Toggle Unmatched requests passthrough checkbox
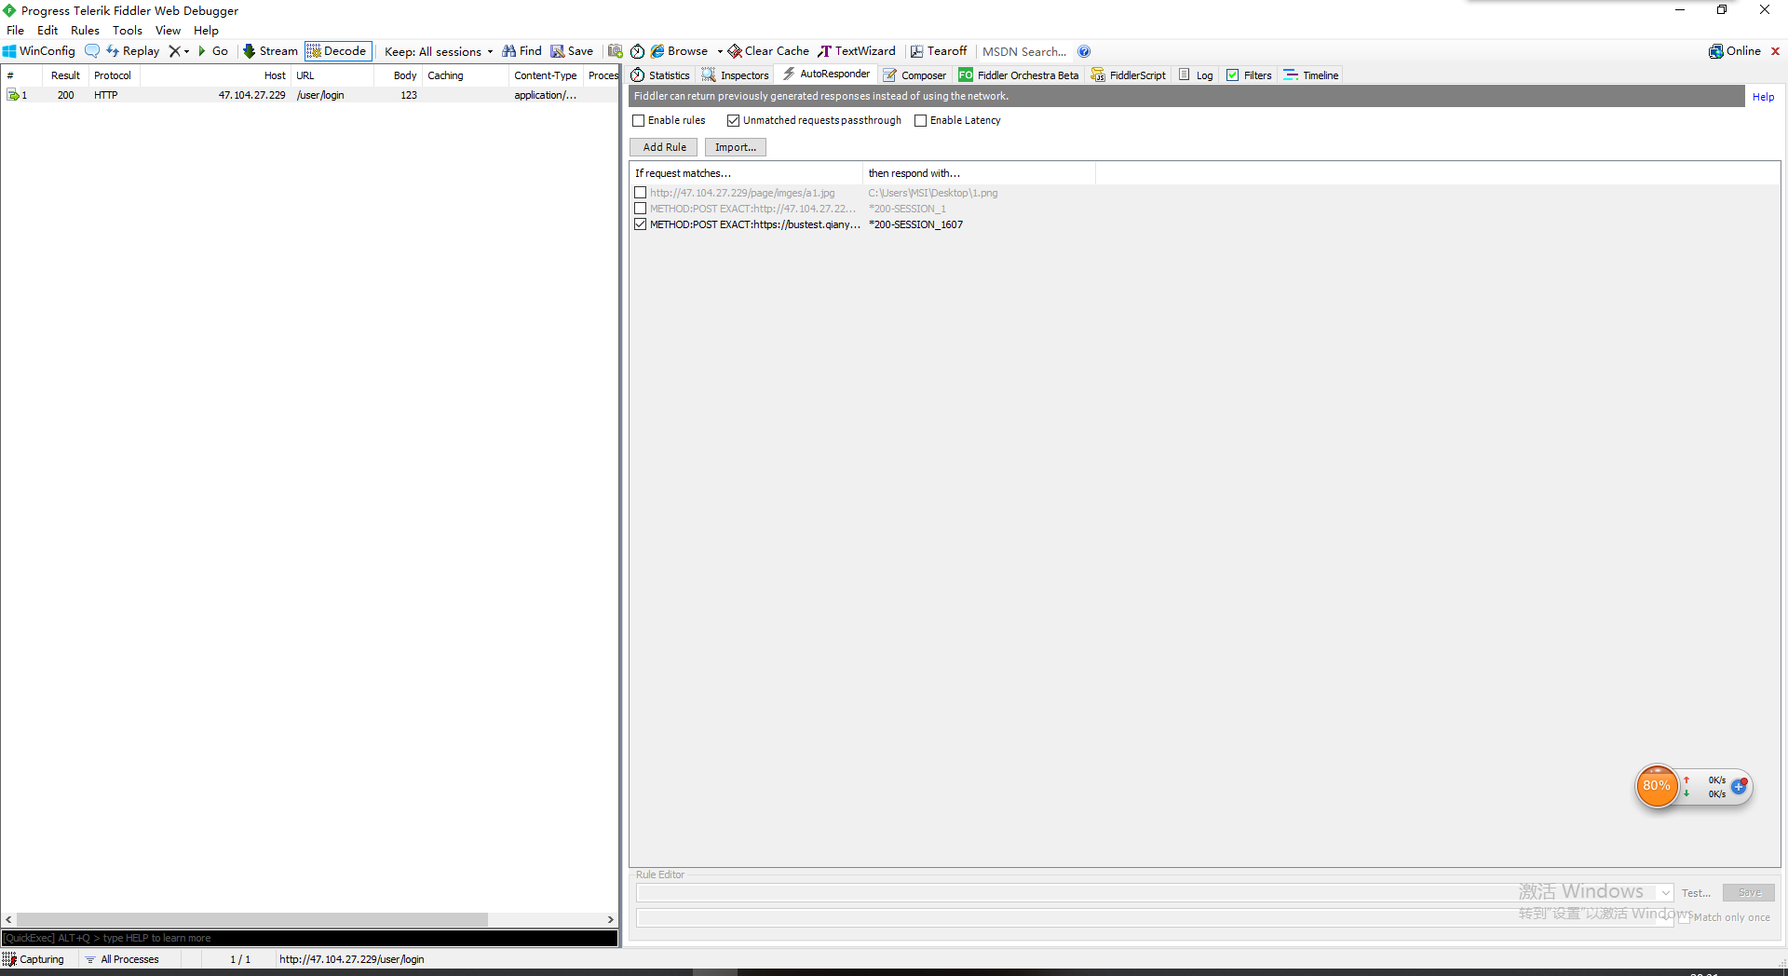Screen dimensions: 1788x976 pos(734,121)
